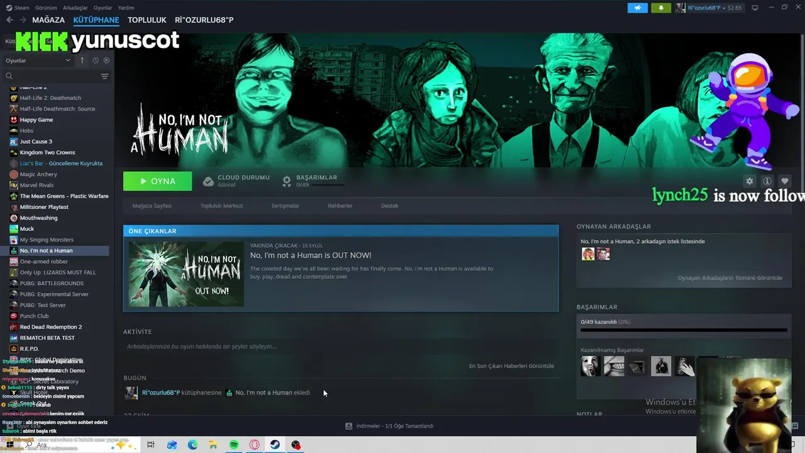
Task: Click the green OYNA play button
Action: click(157, 181)
